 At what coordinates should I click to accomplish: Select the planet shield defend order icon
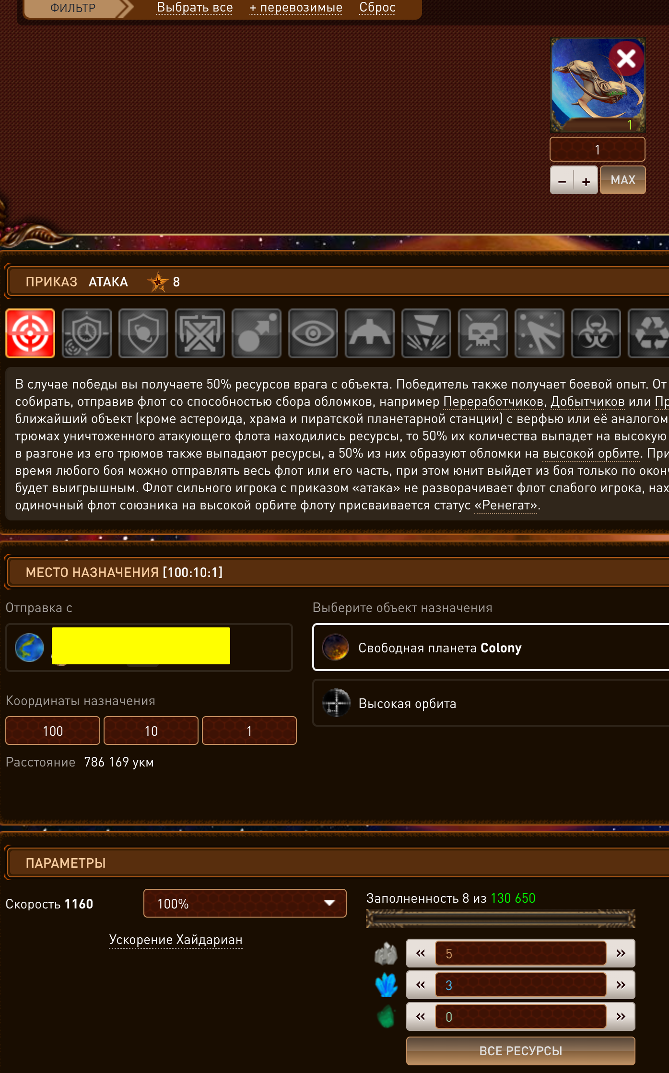[x=143, y=333]
